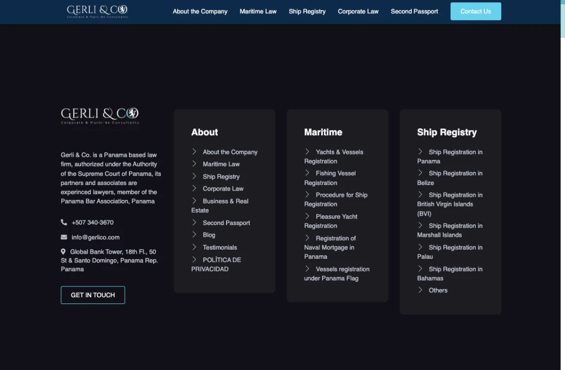Open Maritime Law in the top navigation
Screen dimensions: 565x370
pos(258,11)
